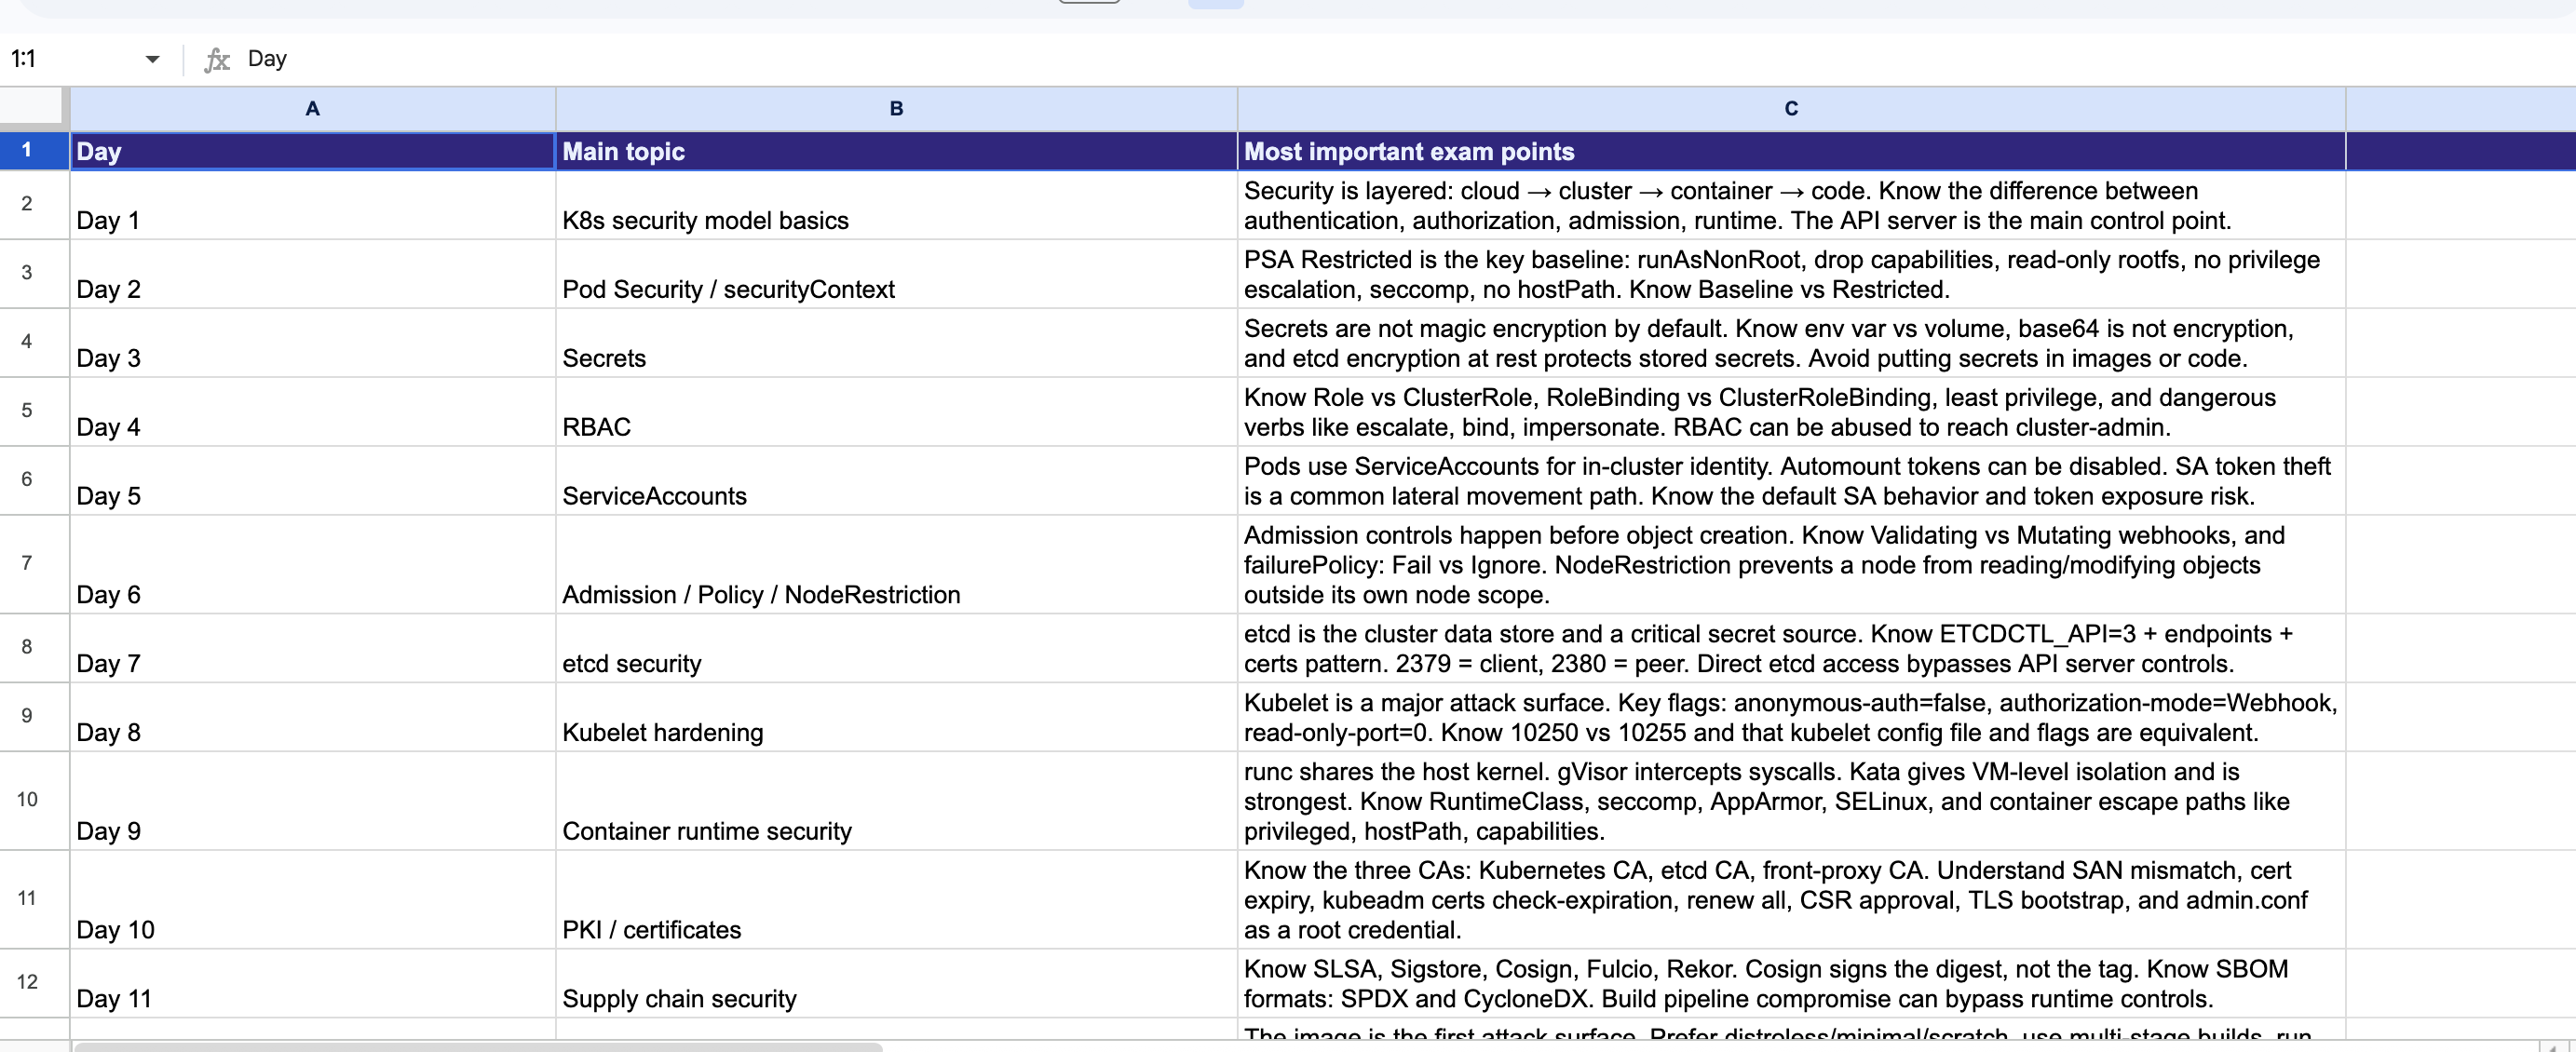
Task: Select row 7 header
Action: click(x=34, y=565)
